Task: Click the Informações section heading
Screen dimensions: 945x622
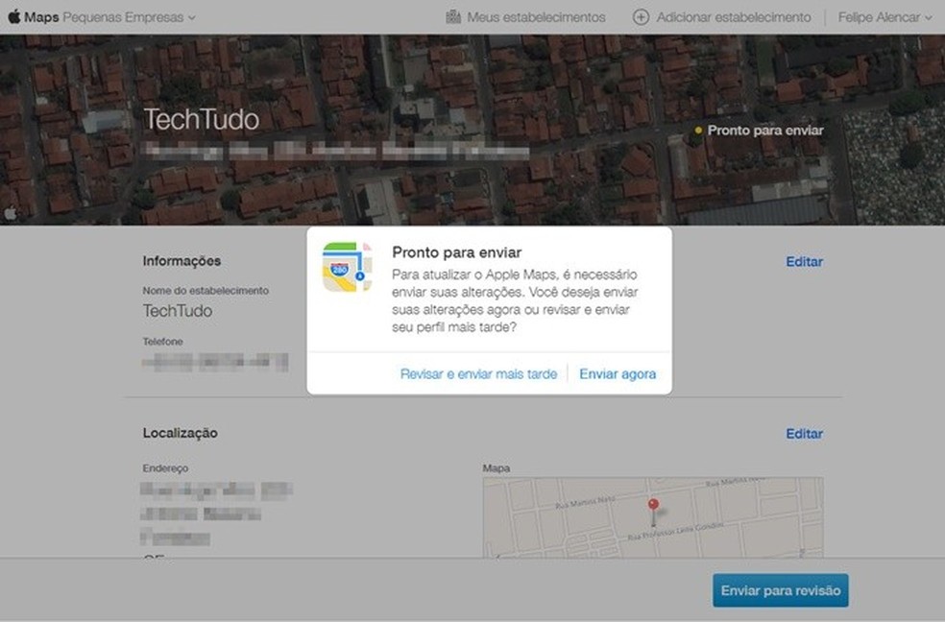Action: (x=182, y=261)
